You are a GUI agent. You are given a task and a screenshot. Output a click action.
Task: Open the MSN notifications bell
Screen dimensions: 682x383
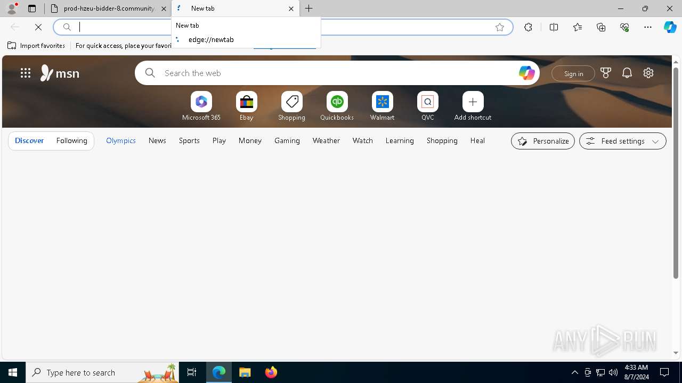click(627, 73)
